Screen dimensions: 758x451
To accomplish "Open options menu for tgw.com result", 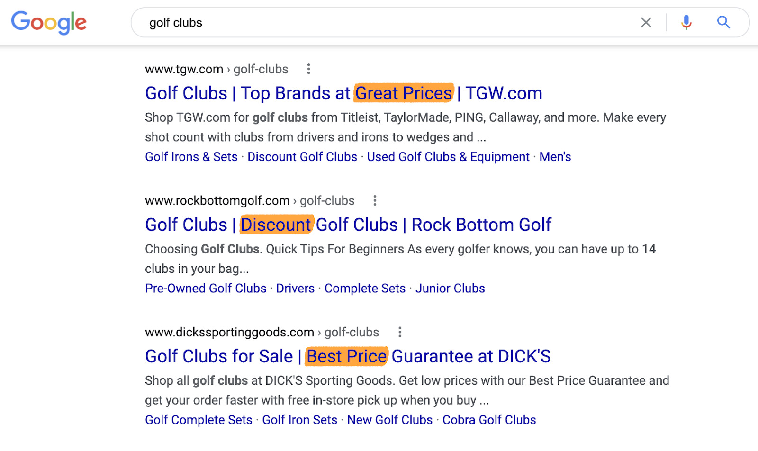I will 308,69.
